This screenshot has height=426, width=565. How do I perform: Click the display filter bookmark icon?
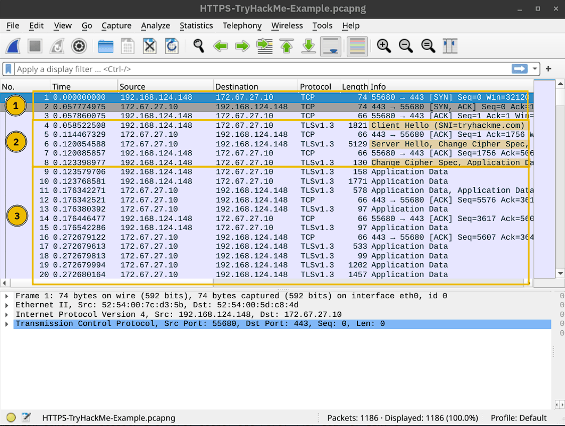(9, 69)
